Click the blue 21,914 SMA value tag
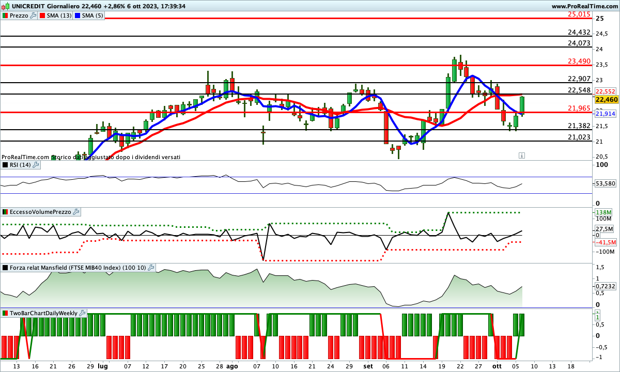 (607, 114)
